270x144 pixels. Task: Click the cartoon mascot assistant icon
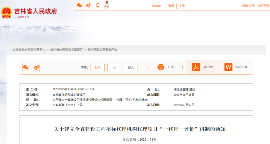(106, 5)
